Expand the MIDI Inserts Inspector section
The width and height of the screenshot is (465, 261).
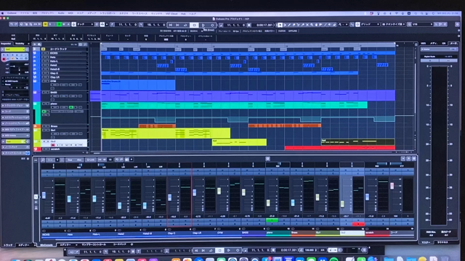point(15,136)
